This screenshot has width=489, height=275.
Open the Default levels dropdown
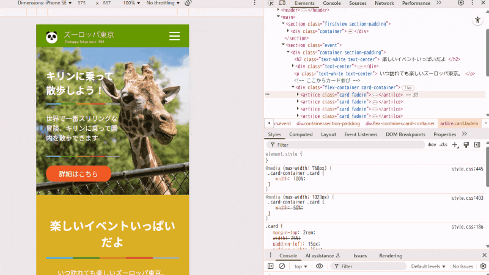[x=428, y=266]
